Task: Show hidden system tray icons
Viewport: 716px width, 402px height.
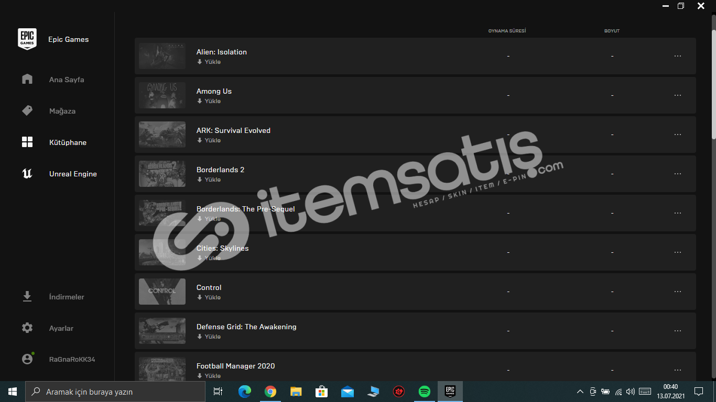Action: coord(580,392)
